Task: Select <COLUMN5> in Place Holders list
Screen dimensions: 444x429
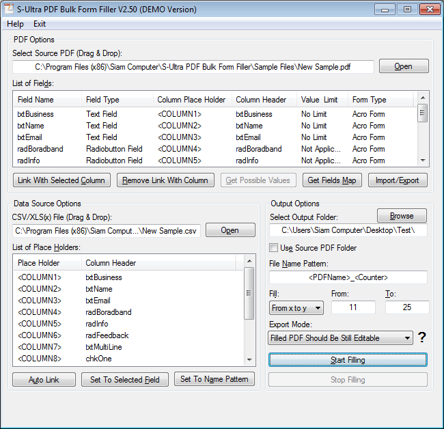Action: tap(128, 324)
